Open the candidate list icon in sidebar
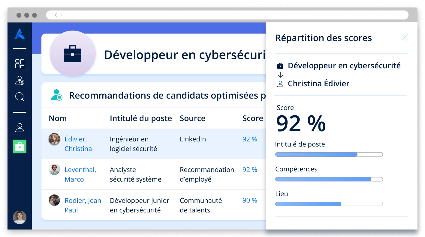 [x=20, y=80]
